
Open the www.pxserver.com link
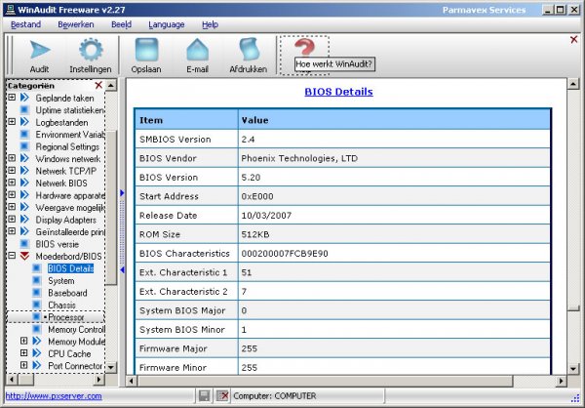53,395
